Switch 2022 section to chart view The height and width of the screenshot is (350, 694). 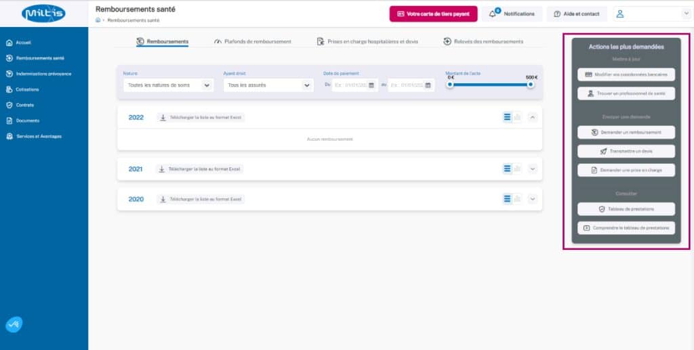tap(517, 117)
